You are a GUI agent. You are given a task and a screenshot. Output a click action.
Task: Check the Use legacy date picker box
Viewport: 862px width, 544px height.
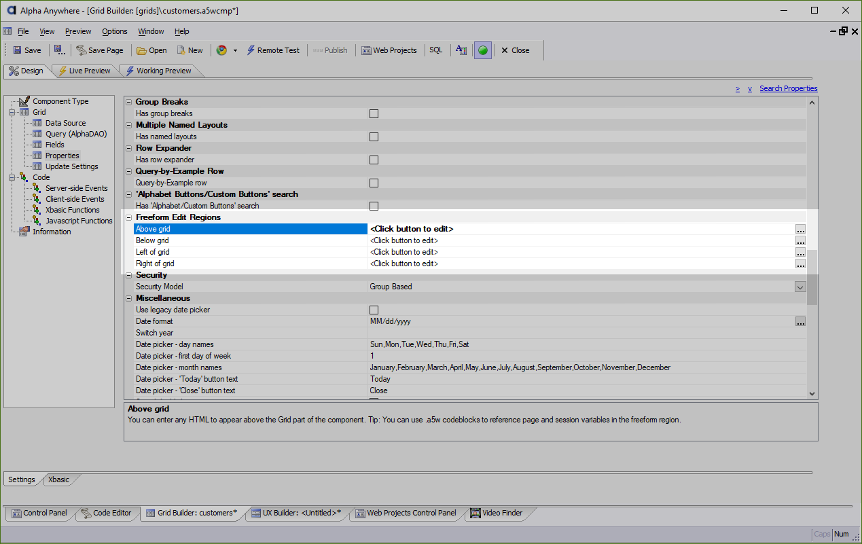[374, 310]
